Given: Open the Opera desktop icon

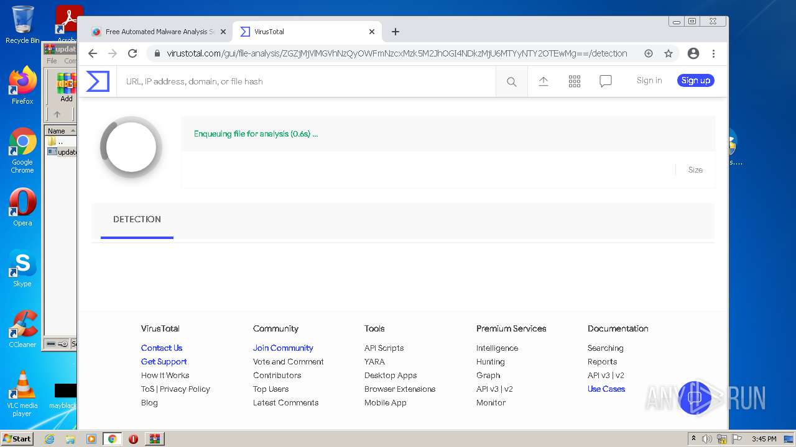Looking at the screenshot, I should pyautogui.click(x=22, y=207).
